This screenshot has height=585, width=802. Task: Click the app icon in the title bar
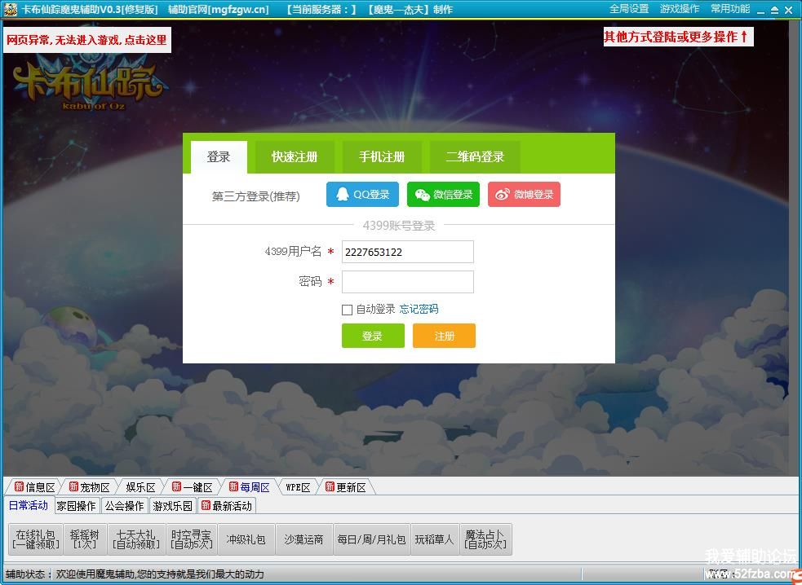pyautogui.click(x=11, y=10)
